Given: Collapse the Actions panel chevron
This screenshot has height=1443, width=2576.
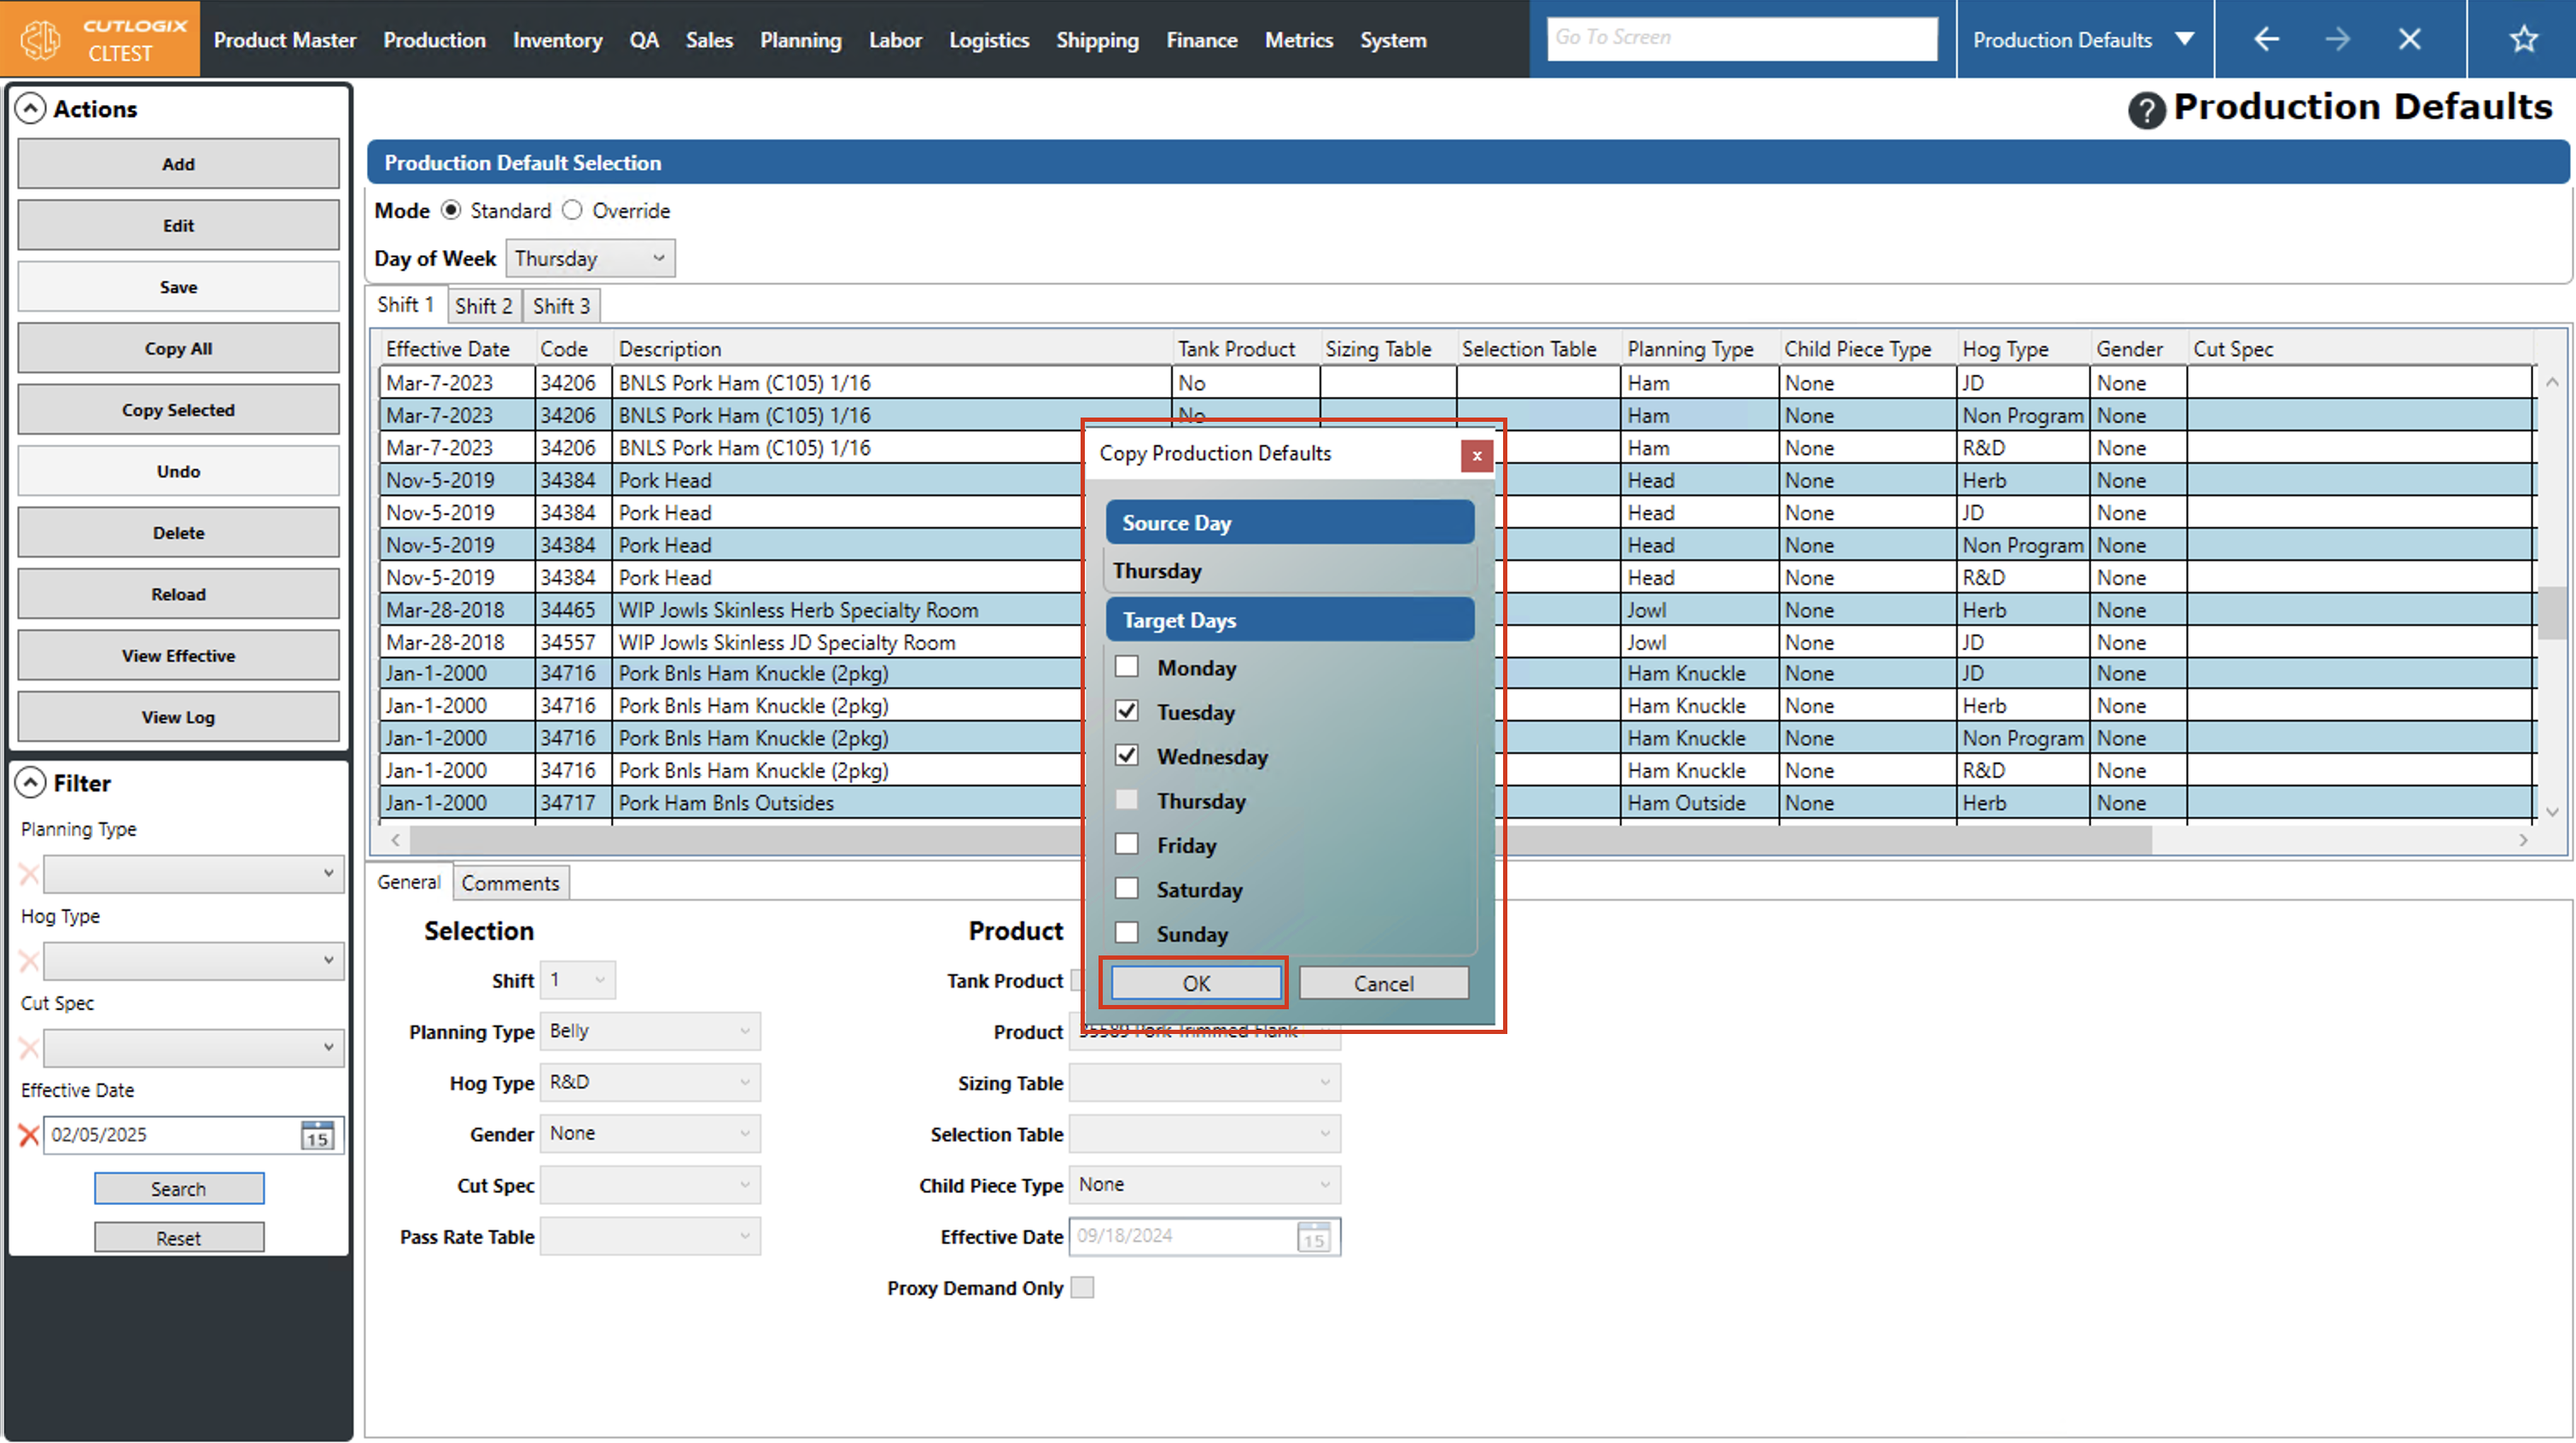Looking at the screenshot, I should point(31,109).
